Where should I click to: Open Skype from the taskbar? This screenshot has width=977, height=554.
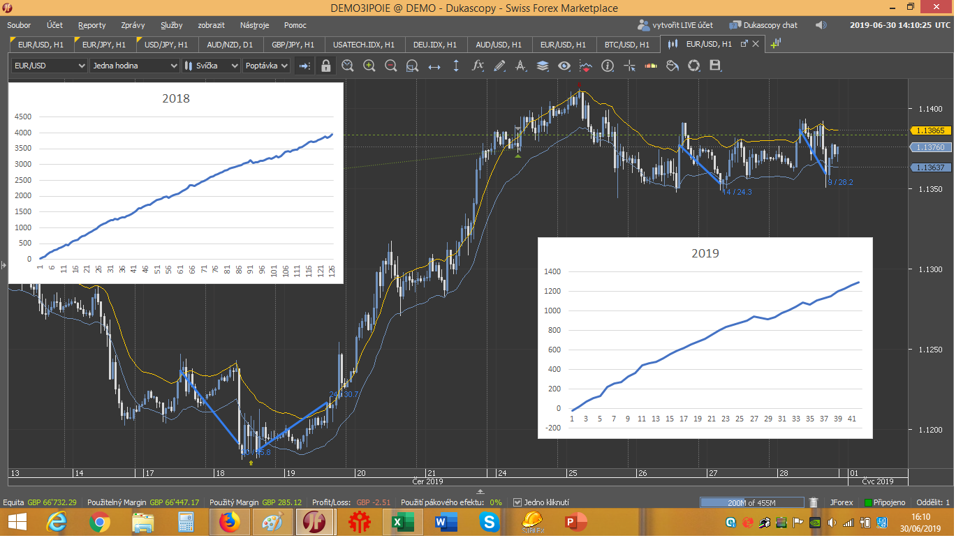coord(489,522)
